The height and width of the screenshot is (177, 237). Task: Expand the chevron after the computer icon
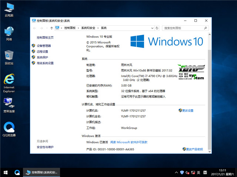[61, 28]
